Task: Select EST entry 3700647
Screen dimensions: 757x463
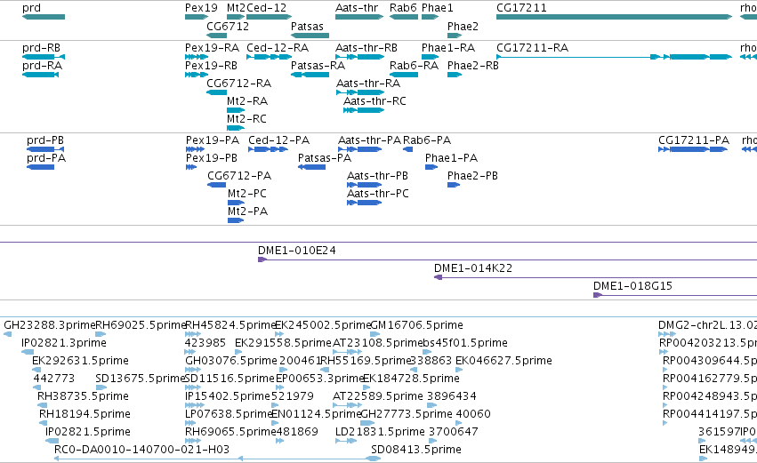Action: 454,433
